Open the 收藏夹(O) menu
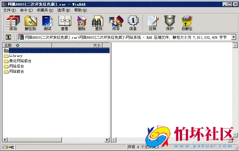The image size is (239, 151). tap(45, 10)
